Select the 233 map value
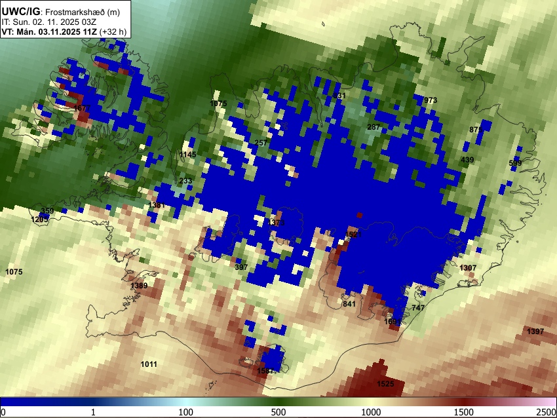Screen dimensions: 557x418 tap(185, 181)
